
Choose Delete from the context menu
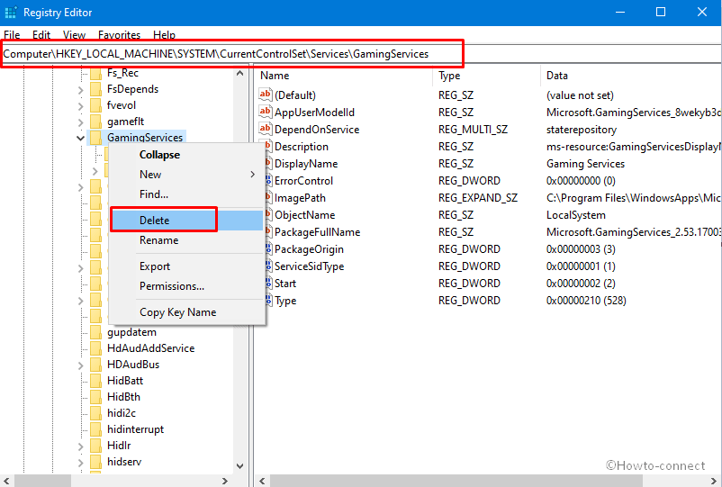(x=186, y=220)
